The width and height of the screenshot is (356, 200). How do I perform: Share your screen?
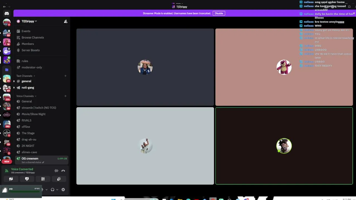coord(27,179)
